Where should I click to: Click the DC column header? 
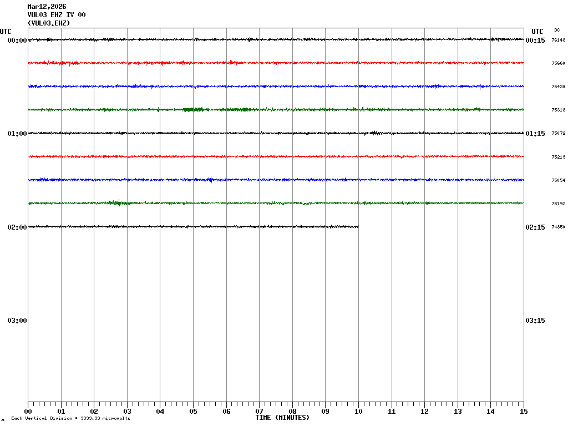pyautogui.click(x=557, y=30)
